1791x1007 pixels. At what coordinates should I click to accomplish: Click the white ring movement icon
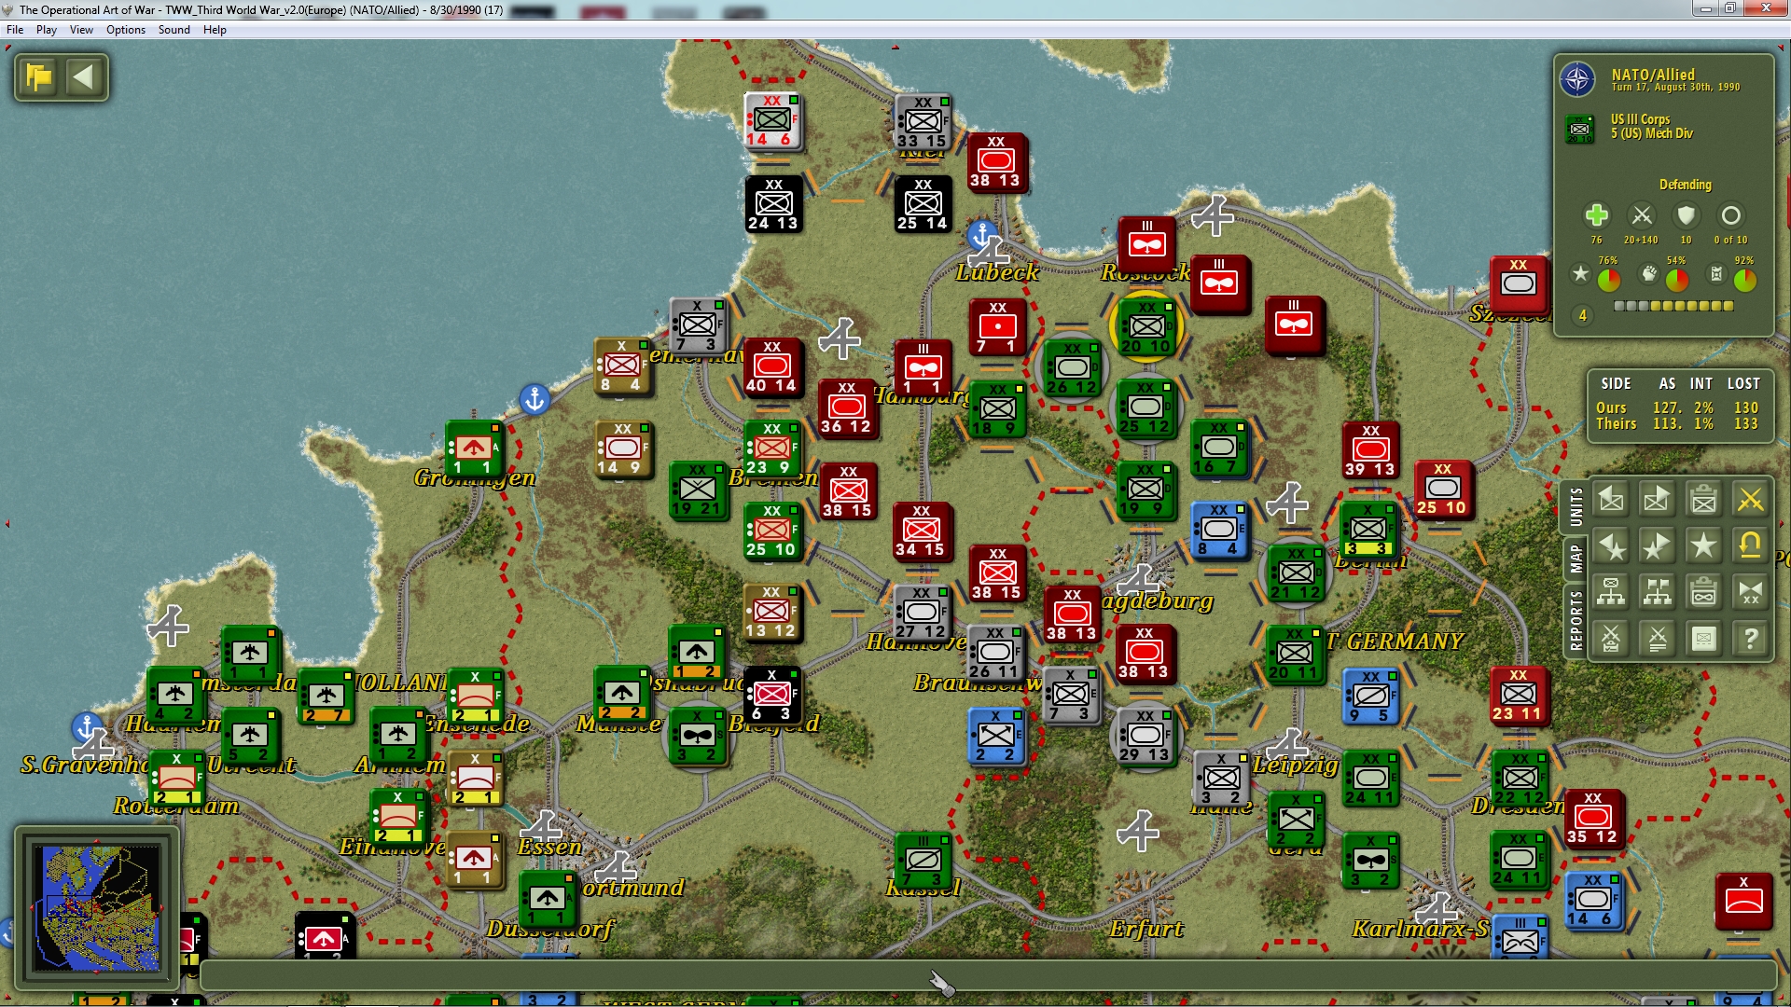tap(1730, 215)
